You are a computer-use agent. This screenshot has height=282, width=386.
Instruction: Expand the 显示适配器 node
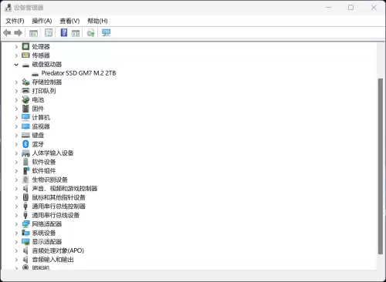pos(16,242)
